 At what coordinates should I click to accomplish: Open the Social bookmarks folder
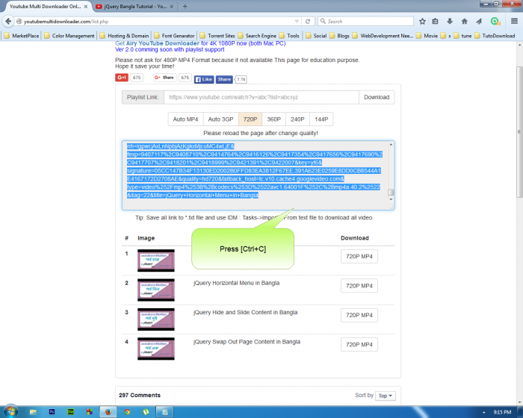pyautogui.click(x=316, y=36)
